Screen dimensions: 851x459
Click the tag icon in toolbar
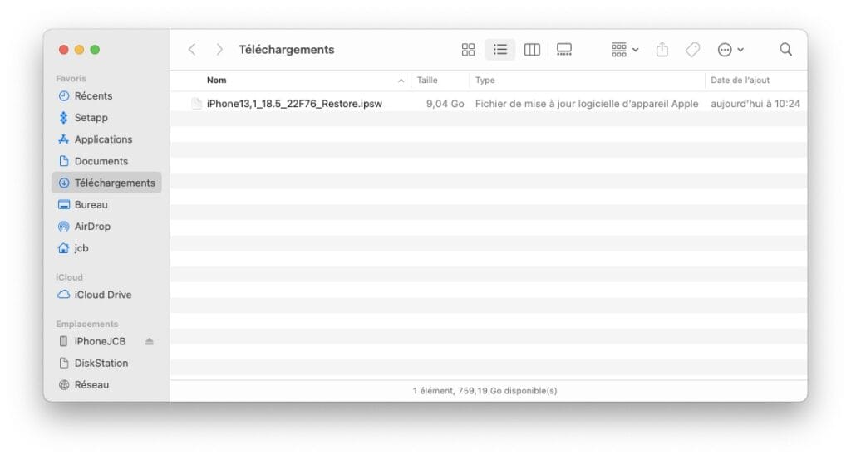point(692,50)
